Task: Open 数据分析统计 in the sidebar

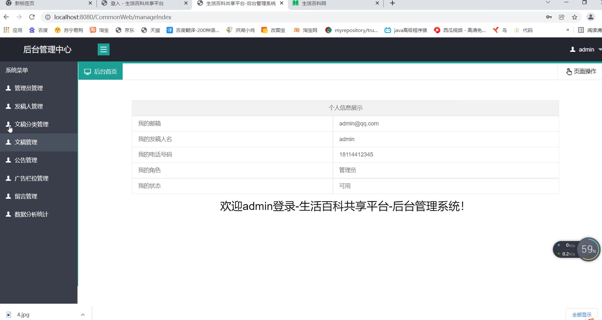Action: (39, 214)
